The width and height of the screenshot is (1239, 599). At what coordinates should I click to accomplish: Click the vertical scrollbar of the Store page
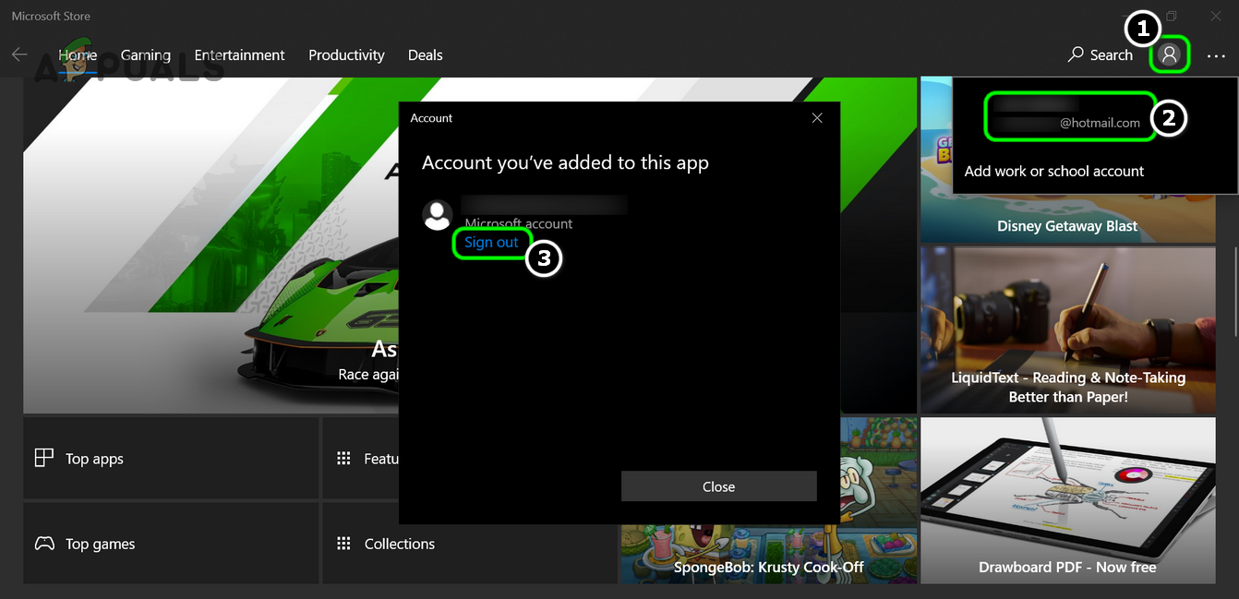[x=1234, y=291]
